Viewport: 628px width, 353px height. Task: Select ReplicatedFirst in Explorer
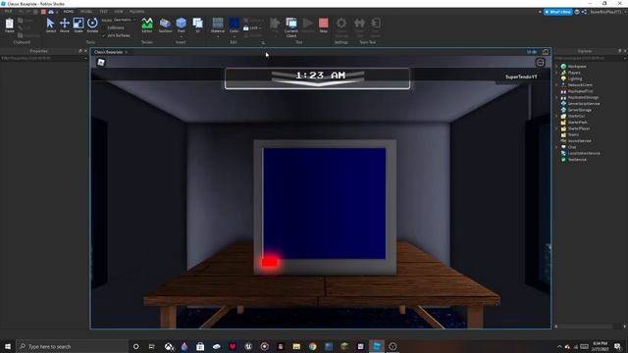[580, 91]
